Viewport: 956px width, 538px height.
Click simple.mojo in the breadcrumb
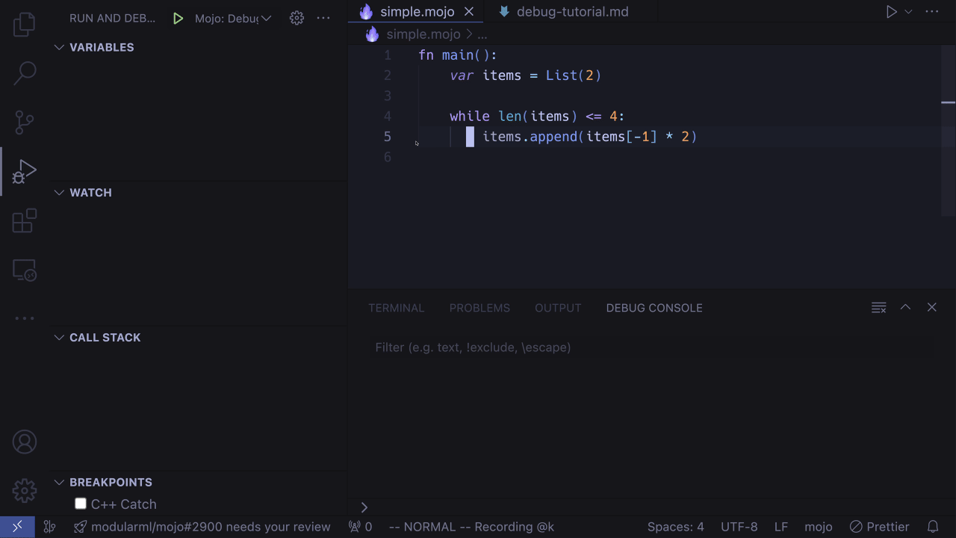(423, 34)
